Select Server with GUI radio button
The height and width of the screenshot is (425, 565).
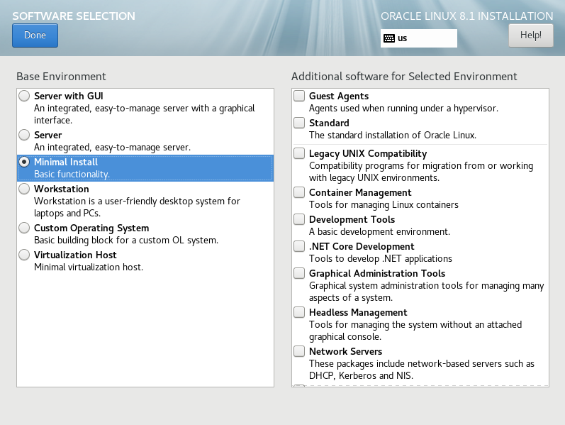[24, 96]
